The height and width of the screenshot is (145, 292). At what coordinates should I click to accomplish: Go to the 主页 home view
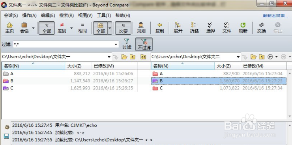(x=10, y=28)
